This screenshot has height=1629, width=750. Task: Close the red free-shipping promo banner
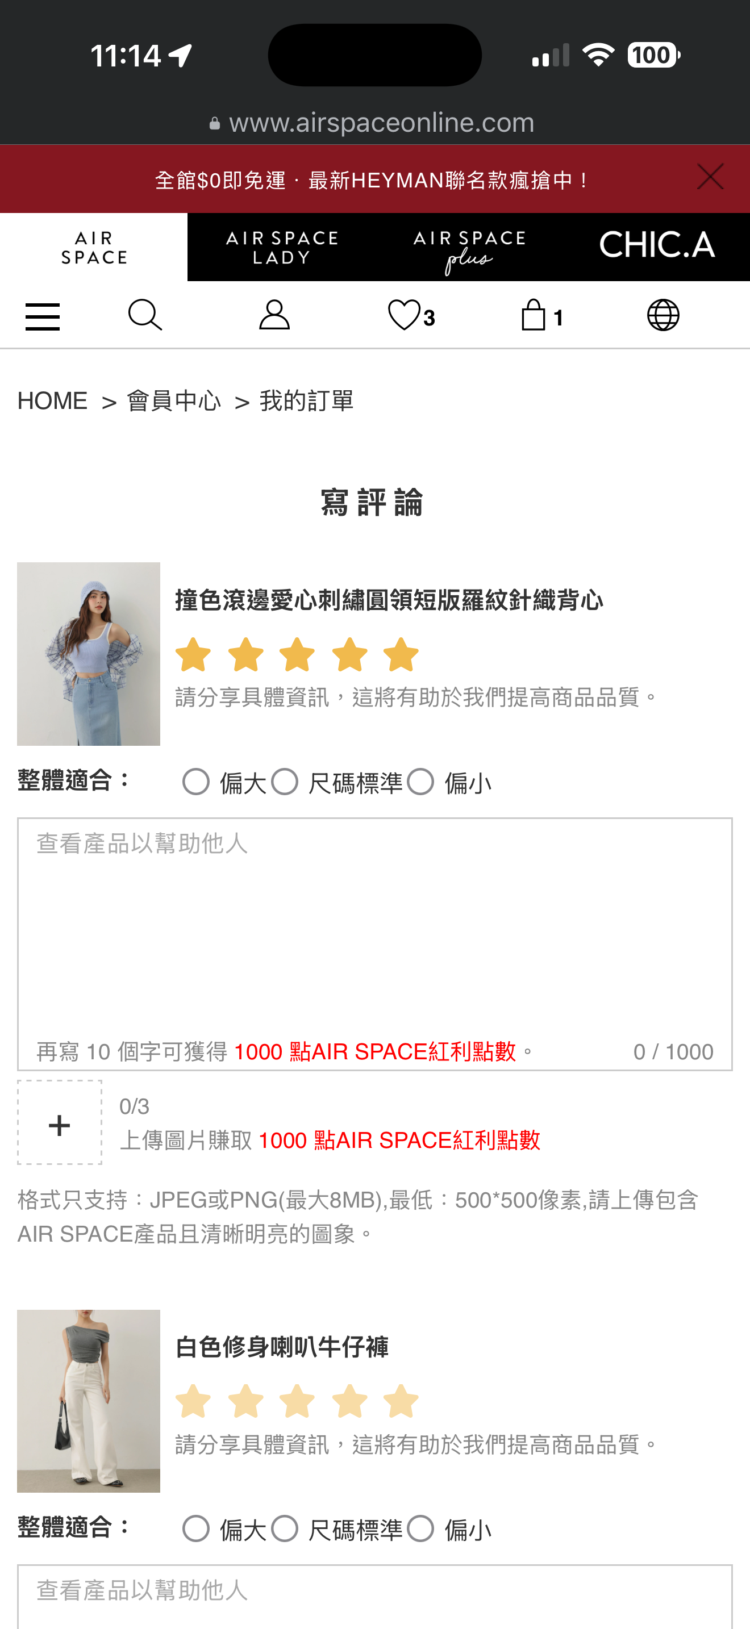click(710, 177)
